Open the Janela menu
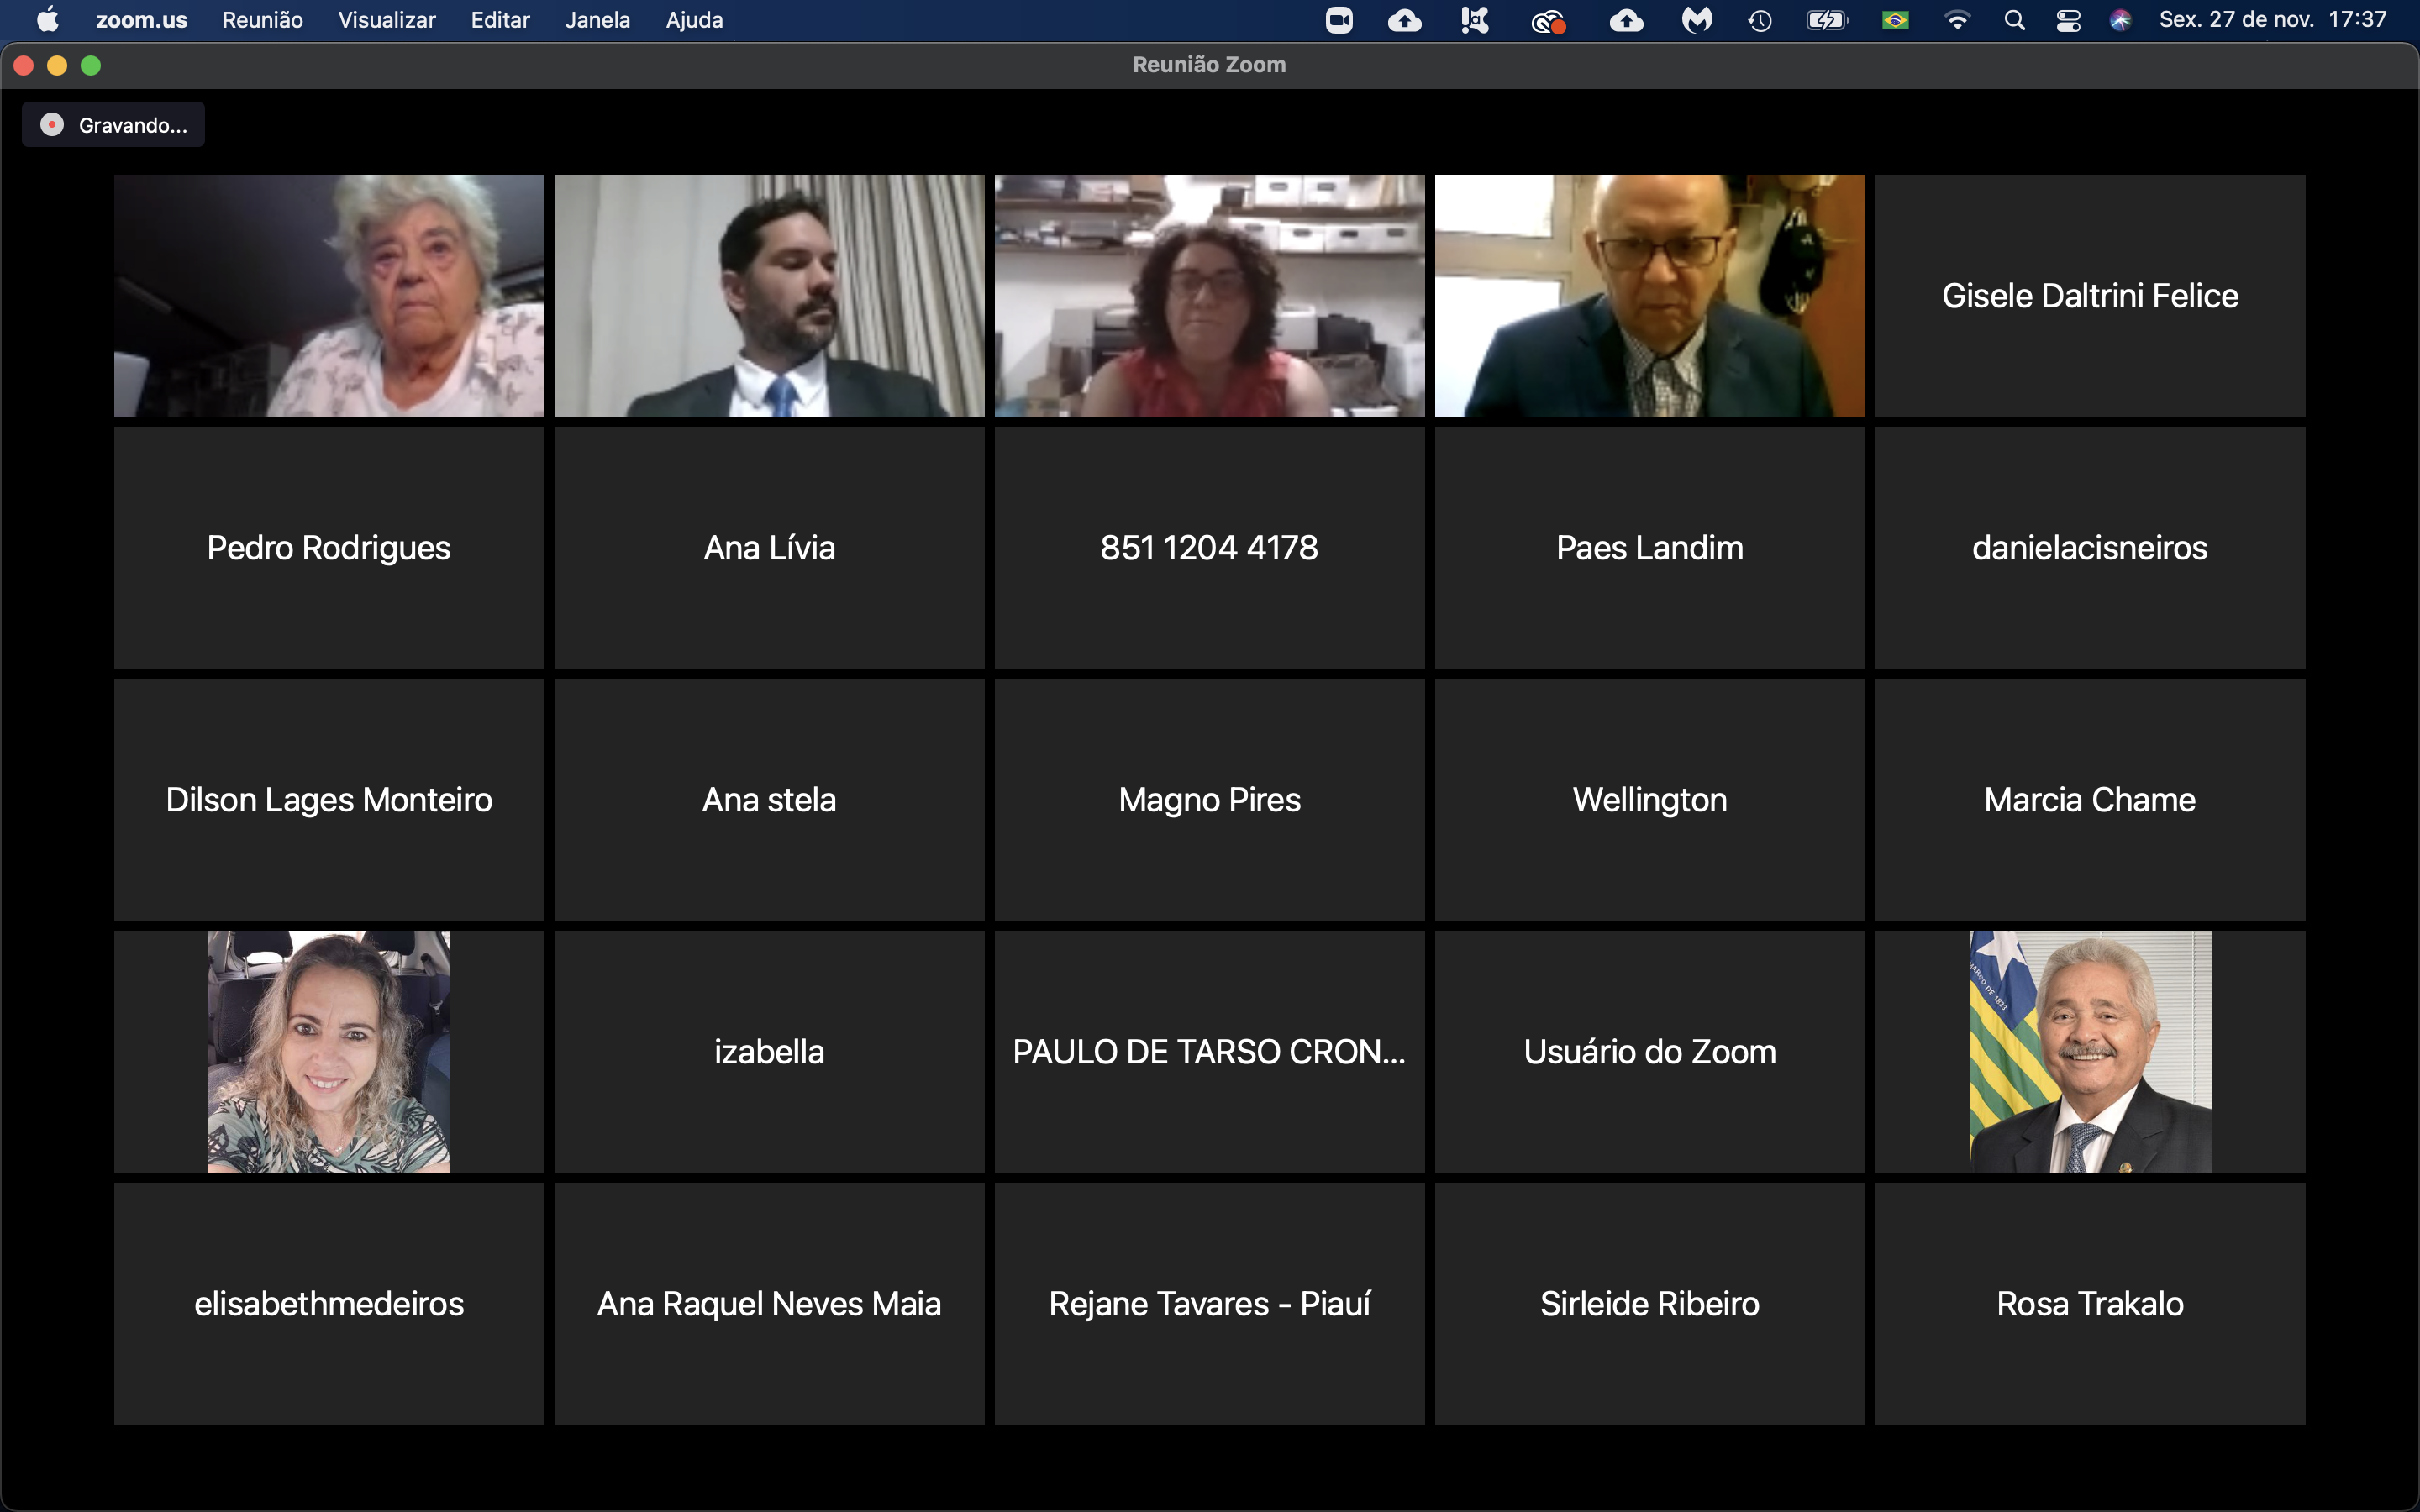This screenshot has height=1512, width=2420. pyautogui.click(x=597, y=20)
